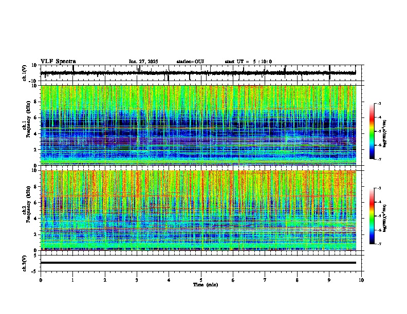Screen dimensions: 407x314
Task: Click the "6" kHz tick of ch.1 spectrogram
Action: [36, 118]
